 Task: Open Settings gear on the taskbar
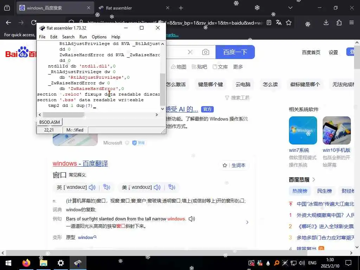click(60, 263)
